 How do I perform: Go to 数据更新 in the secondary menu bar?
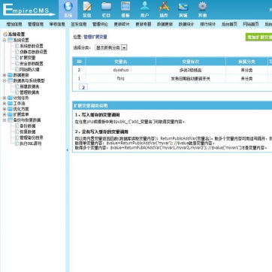165,24
